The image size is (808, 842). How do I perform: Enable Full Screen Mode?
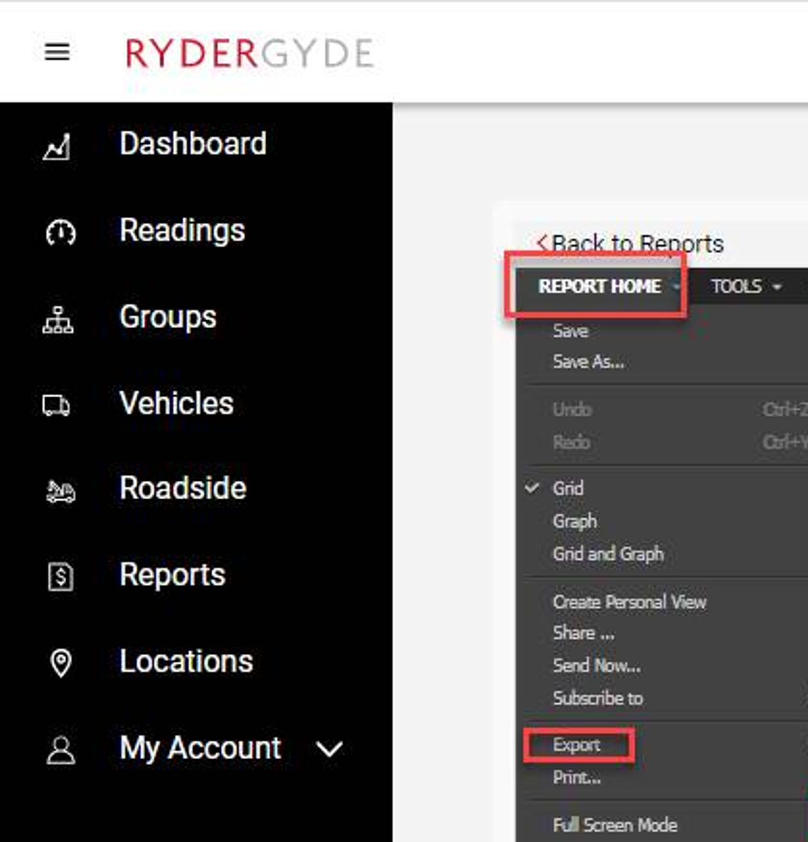point(615,825)
